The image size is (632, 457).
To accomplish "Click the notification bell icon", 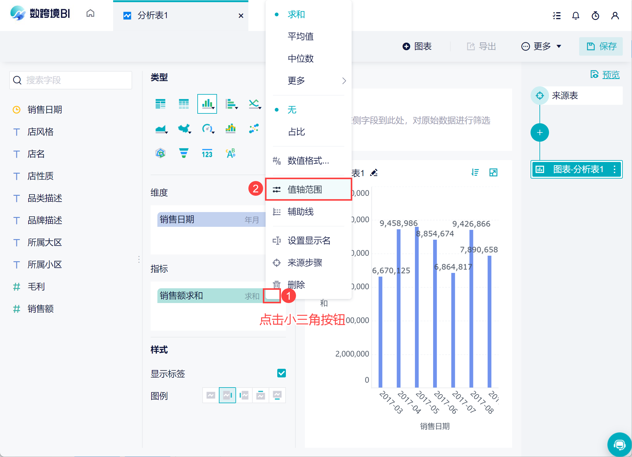I will [575, 16].
